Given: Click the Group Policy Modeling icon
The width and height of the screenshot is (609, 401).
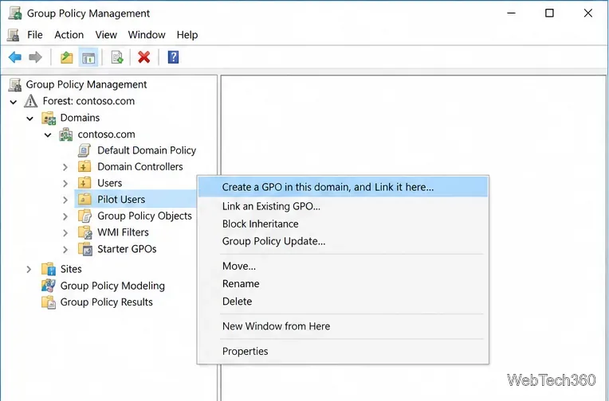Looking at the screenshot, I should click(49, 286).
